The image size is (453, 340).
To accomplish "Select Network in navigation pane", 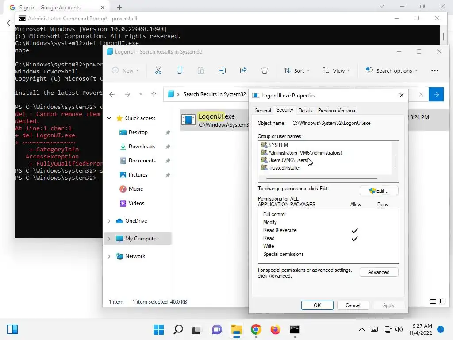I will coord(135,256).
